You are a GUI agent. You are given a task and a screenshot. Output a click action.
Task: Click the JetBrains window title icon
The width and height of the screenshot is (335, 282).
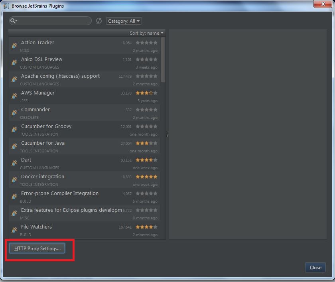6,6
